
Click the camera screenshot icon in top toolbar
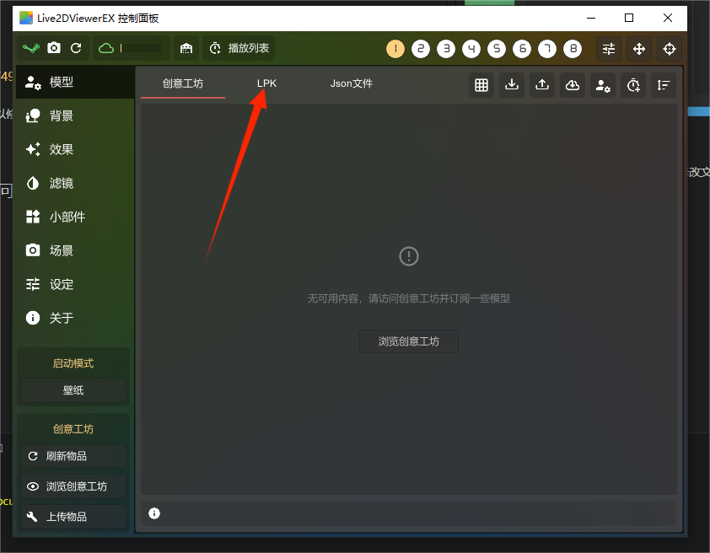(54, 49)
